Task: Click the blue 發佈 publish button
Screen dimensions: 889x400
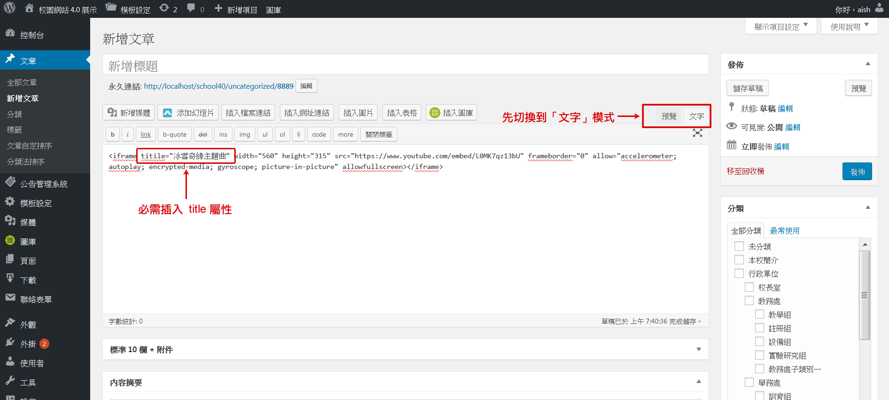Action: (x=857, y=171)
